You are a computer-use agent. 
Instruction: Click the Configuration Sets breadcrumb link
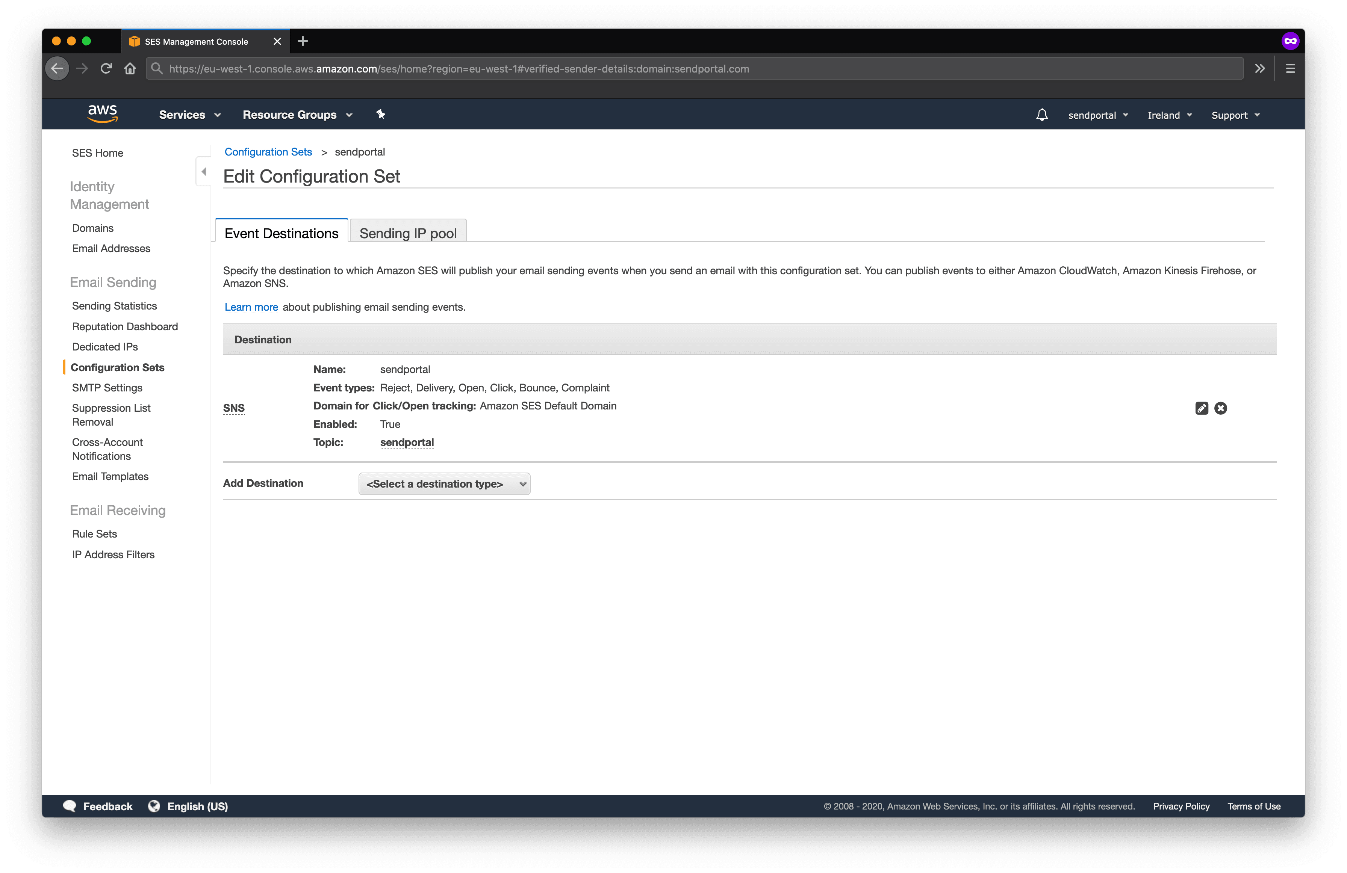268,152
